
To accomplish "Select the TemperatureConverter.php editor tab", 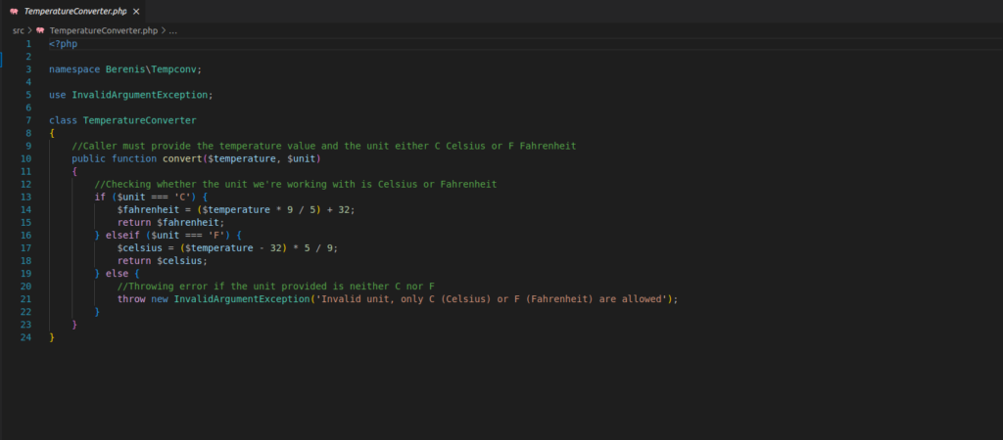I will point(72,12).
